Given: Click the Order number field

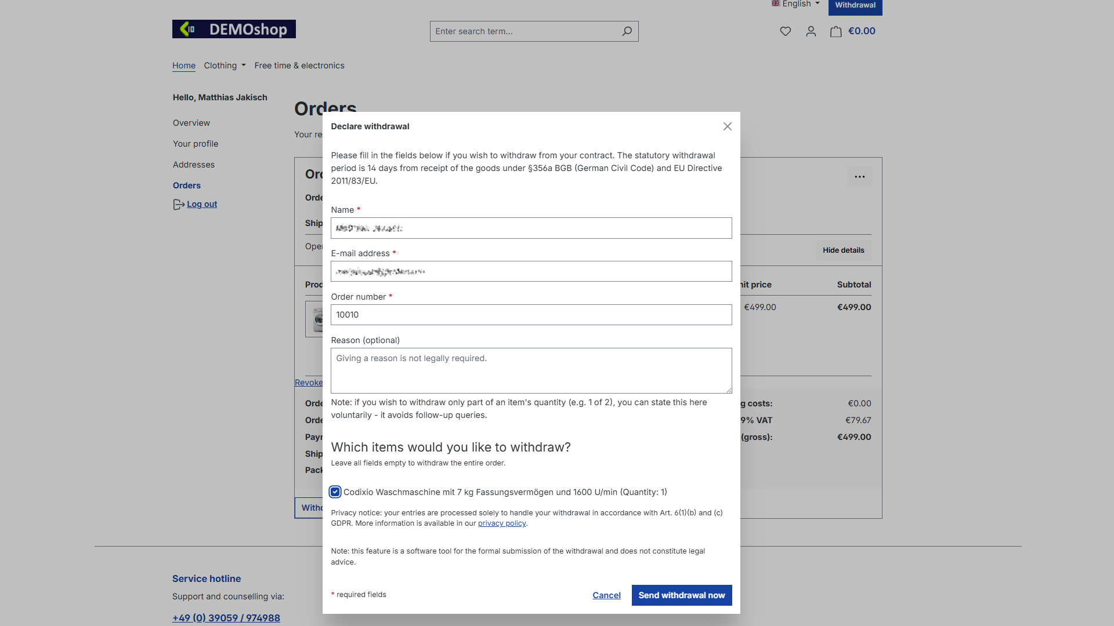Looking at the screenshot, I should click(x=531, y=315).
